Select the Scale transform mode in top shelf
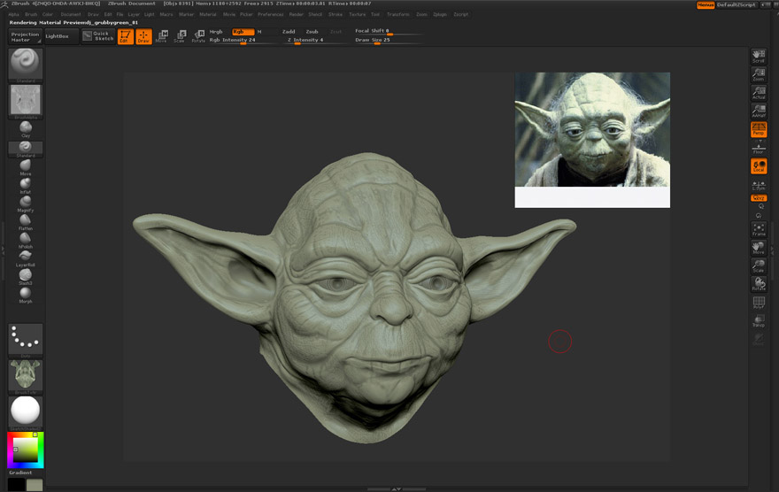This screenshot has width=779, height=492. click(180, 36)
